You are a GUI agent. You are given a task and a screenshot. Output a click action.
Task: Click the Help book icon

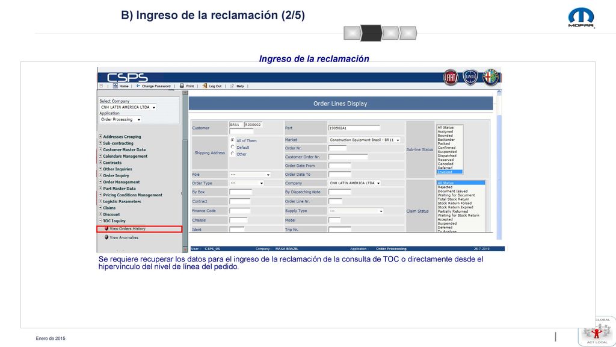coord(232,86)
